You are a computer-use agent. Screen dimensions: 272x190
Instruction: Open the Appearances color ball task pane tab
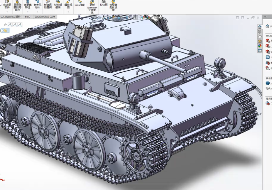point(260,46)
